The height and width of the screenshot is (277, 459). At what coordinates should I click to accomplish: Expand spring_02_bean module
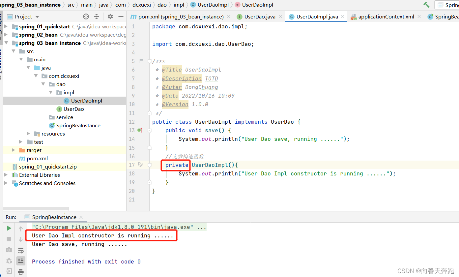click(6, 35)
